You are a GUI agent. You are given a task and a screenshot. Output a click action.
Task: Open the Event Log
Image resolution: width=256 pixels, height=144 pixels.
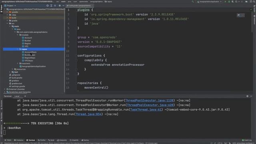click(247, 140)
